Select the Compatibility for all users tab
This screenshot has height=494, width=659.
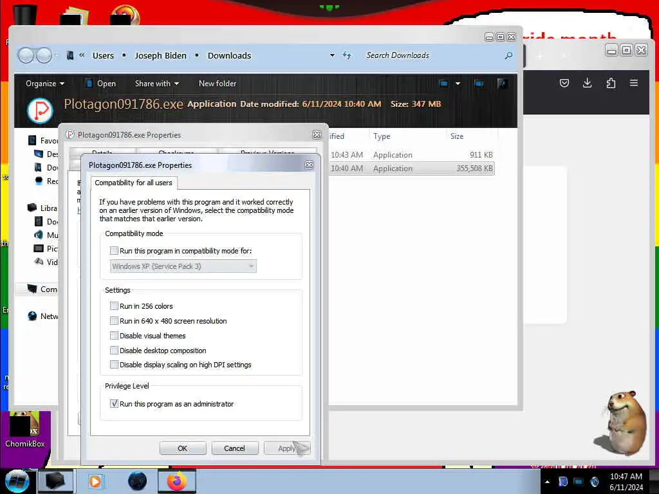coord(134,183)
